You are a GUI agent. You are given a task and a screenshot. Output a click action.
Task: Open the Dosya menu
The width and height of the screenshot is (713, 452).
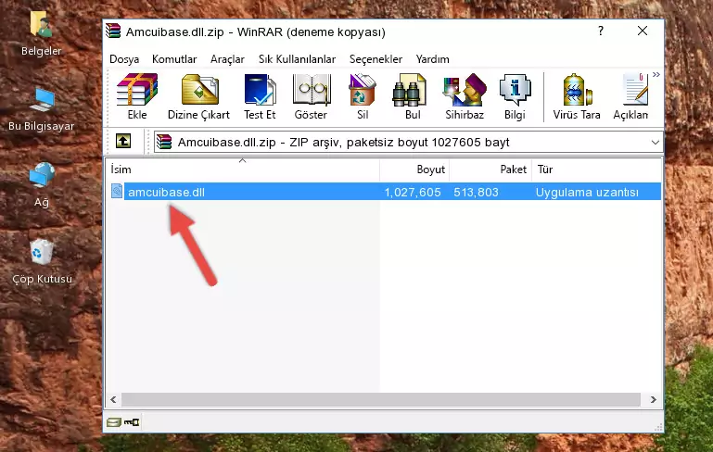click(124, 59)
